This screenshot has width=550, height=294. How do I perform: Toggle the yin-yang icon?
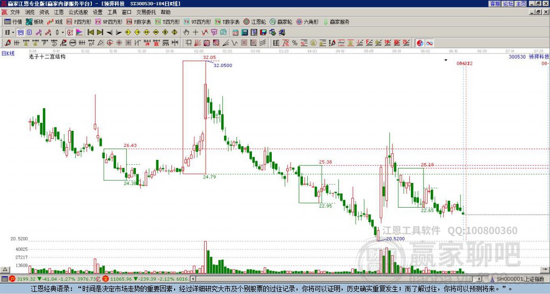(x=420, y=43)
